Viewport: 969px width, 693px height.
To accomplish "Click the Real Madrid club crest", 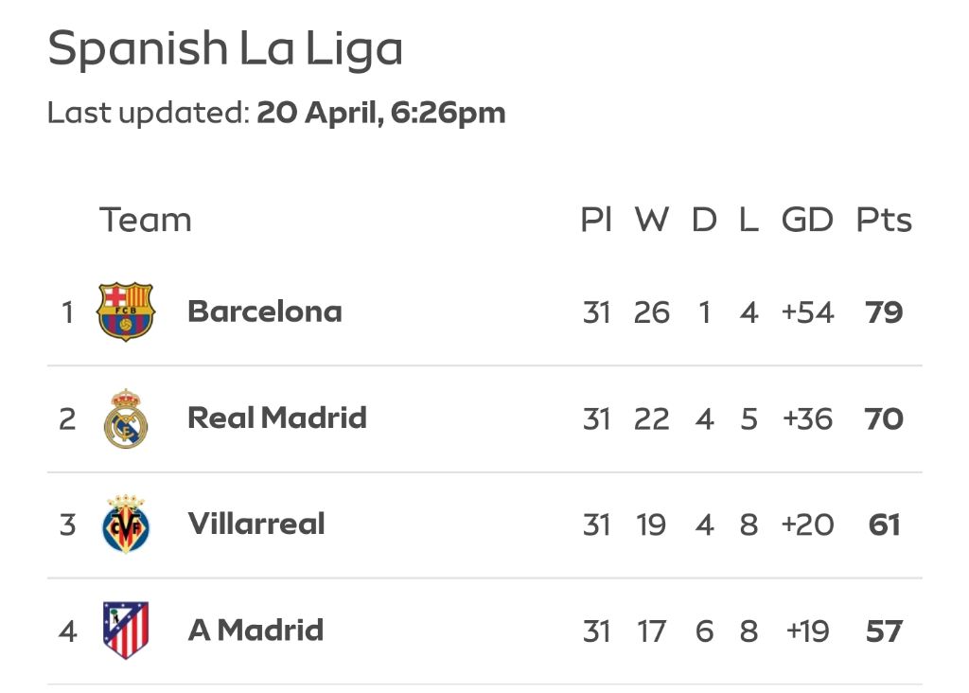I will pyautogui.click(x=126, y=418).
